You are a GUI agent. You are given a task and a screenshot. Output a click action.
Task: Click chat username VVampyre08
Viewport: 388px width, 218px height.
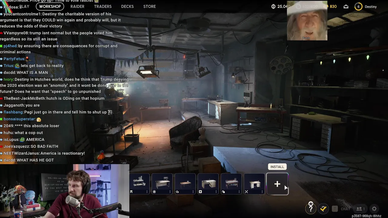coord(16,33)
